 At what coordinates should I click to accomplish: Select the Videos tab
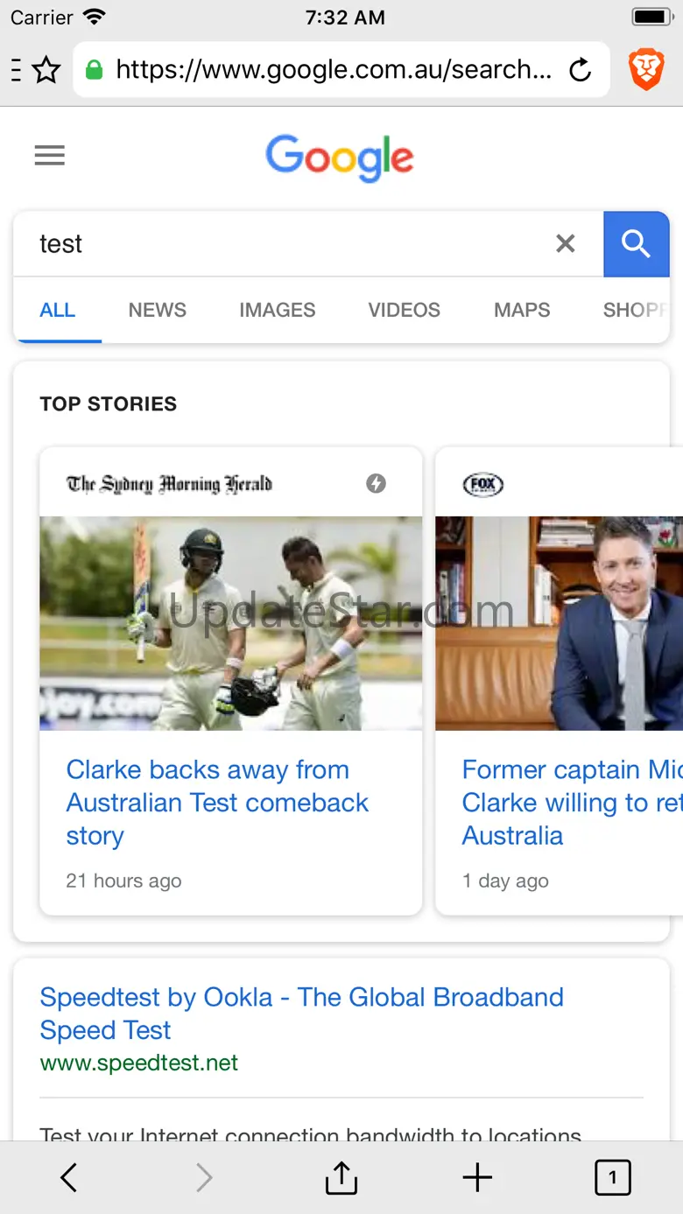click(404, 310)
